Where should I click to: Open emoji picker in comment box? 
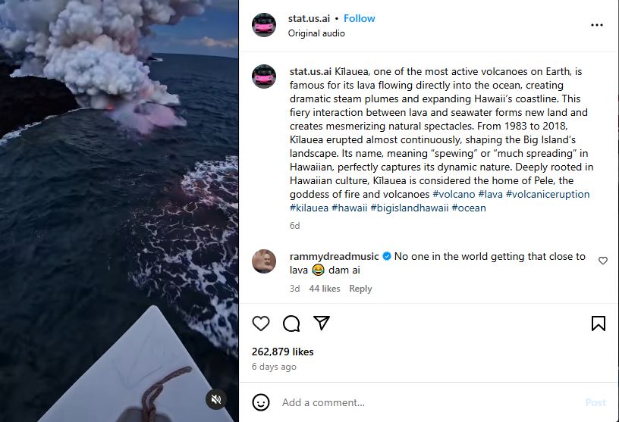(261, 402)
